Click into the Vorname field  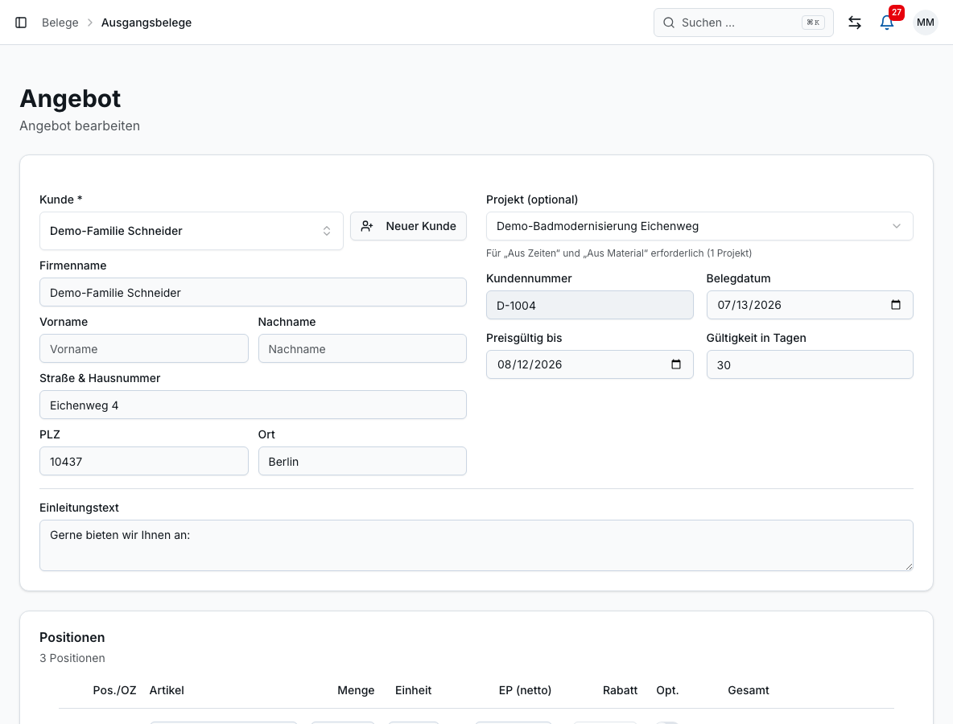click(144, 348)
